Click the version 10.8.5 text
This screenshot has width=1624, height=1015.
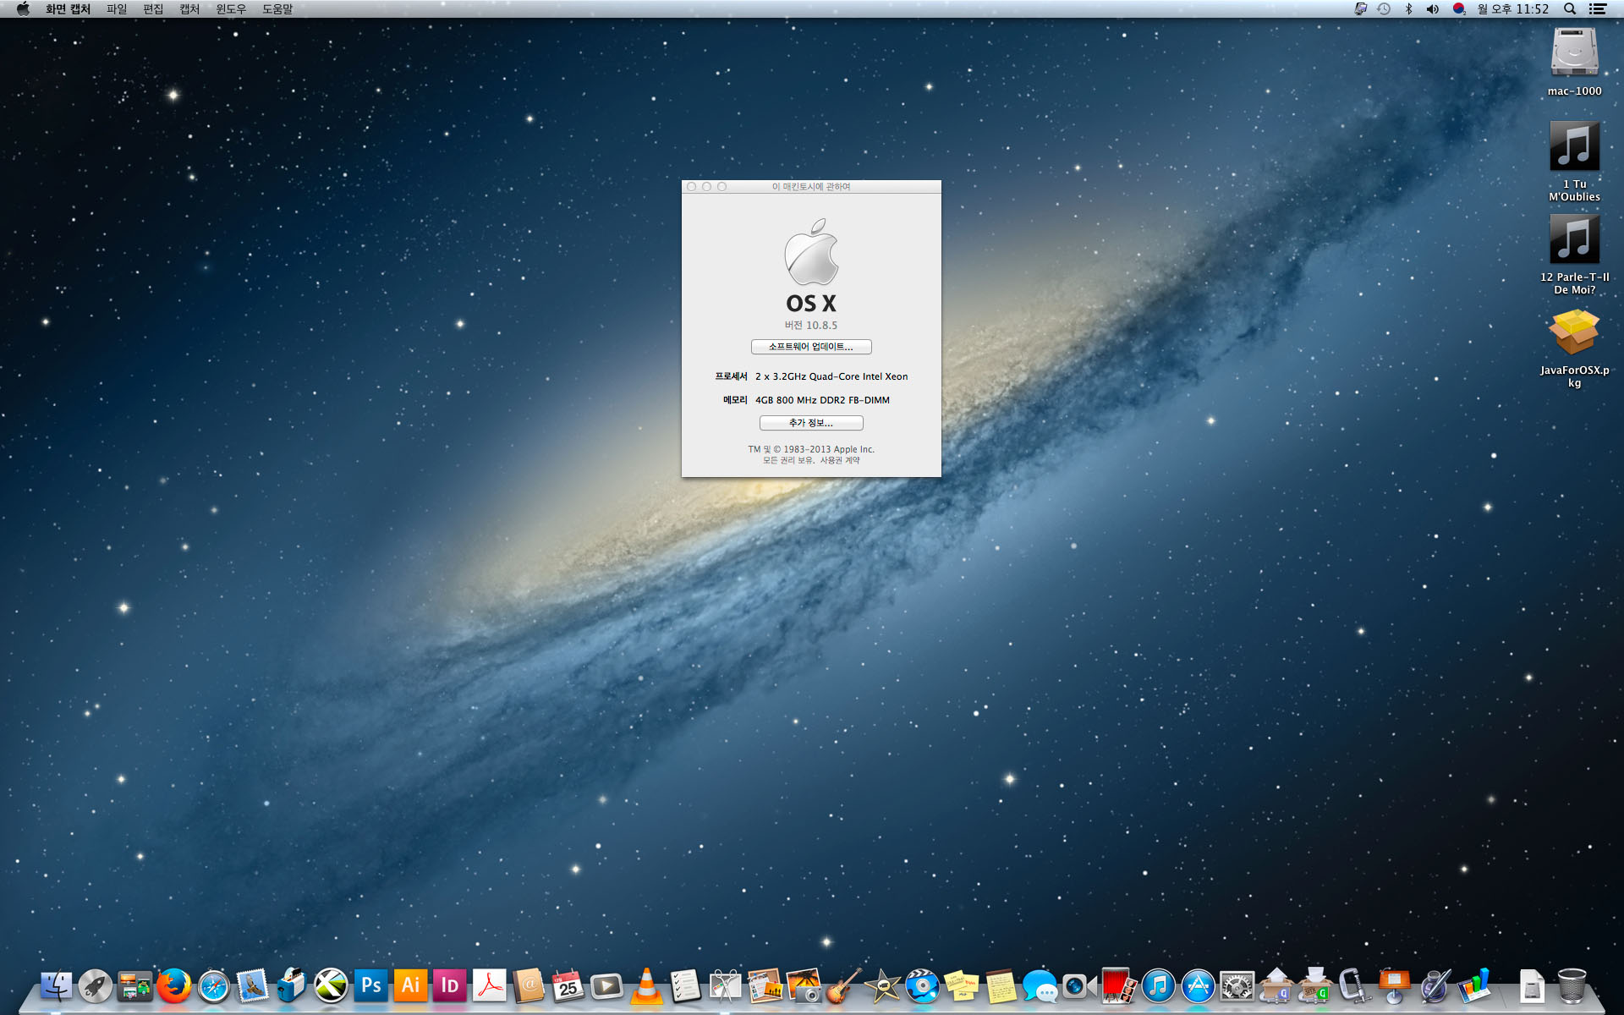click(810, 326)
